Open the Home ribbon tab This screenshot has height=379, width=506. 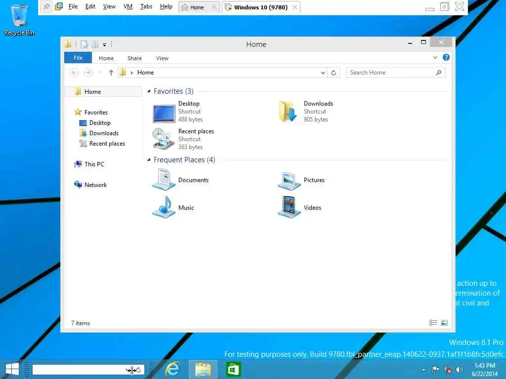pos(106,58)
